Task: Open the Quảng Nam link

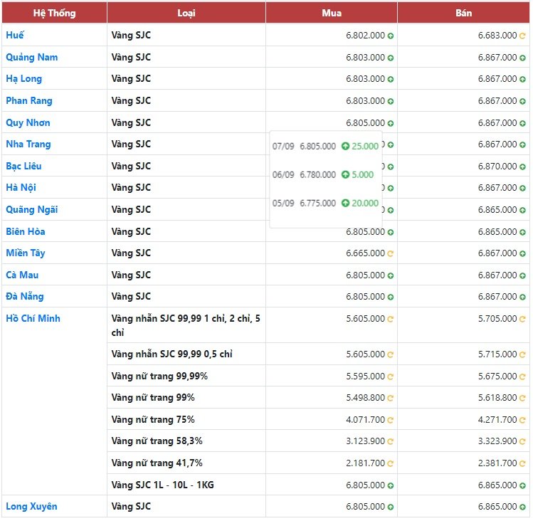Action: (x=31, y=57)
